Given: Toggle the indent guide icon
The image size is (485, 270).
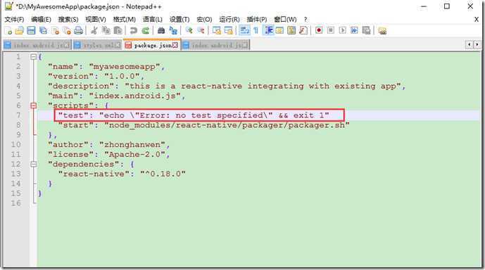Looking at the screenshot, I should click(x=268, y=30).
